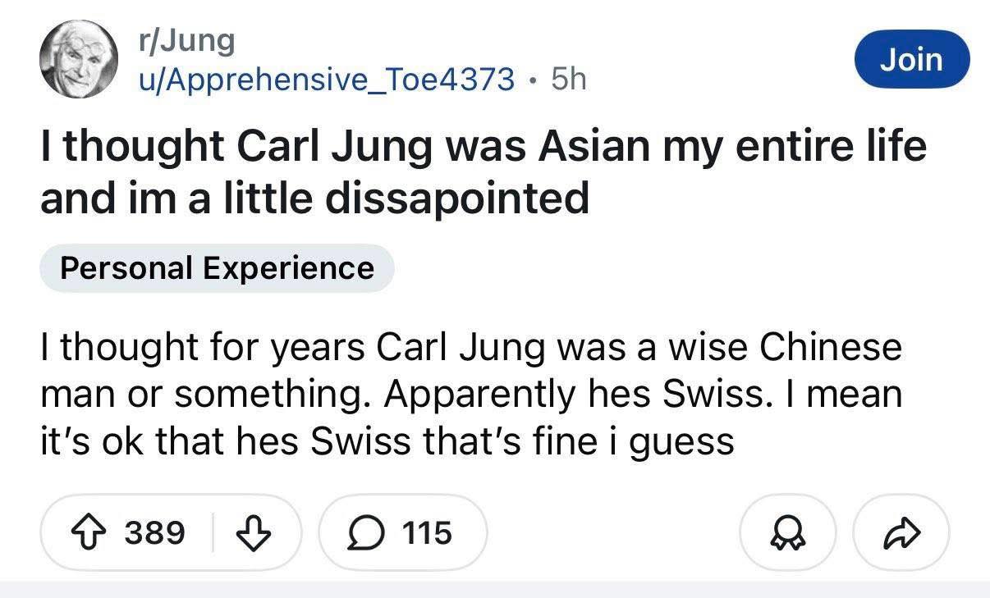Image resolution: width=990 pixels, height=598 pixels.
Task: View the 115 comments count
Action: (x=428, y=533)
